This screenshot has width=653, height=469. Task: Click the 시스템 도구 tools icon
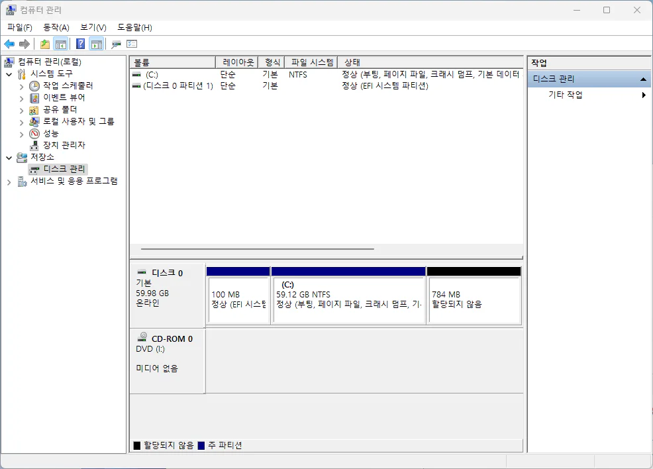tap(22, 74)
